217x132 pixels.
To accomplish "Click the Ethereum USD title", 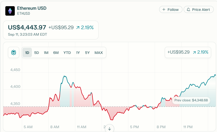I will (x=32, y=8).
